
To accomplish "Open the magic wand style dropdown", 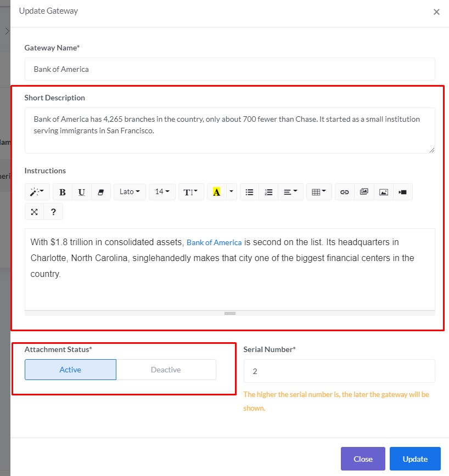I will [x=37, y=192].
